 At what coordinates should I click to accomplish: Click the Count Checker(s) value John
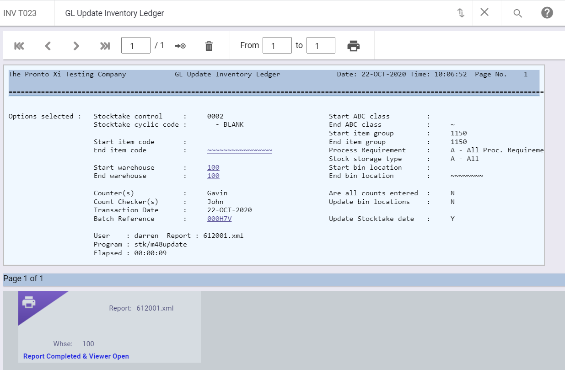coord(215,202)
